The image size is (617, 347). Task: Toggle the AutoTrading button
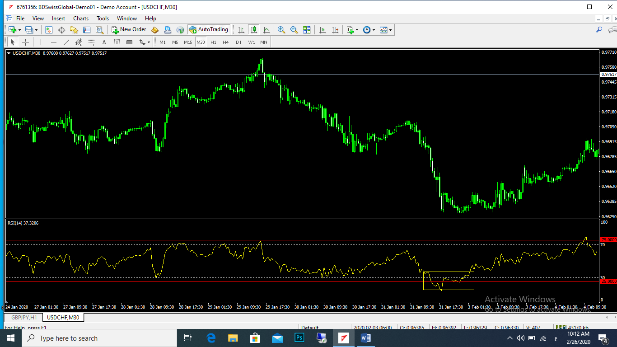pos(209,30)
